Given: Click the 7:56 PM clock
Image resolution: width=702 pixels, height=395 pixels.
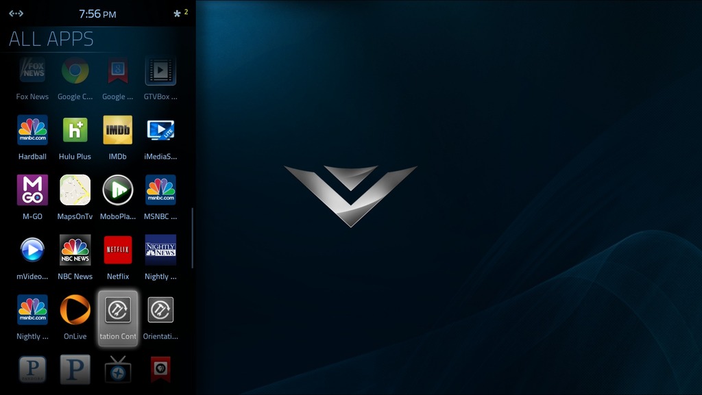Looking at the screenshot, I should 97,14.
